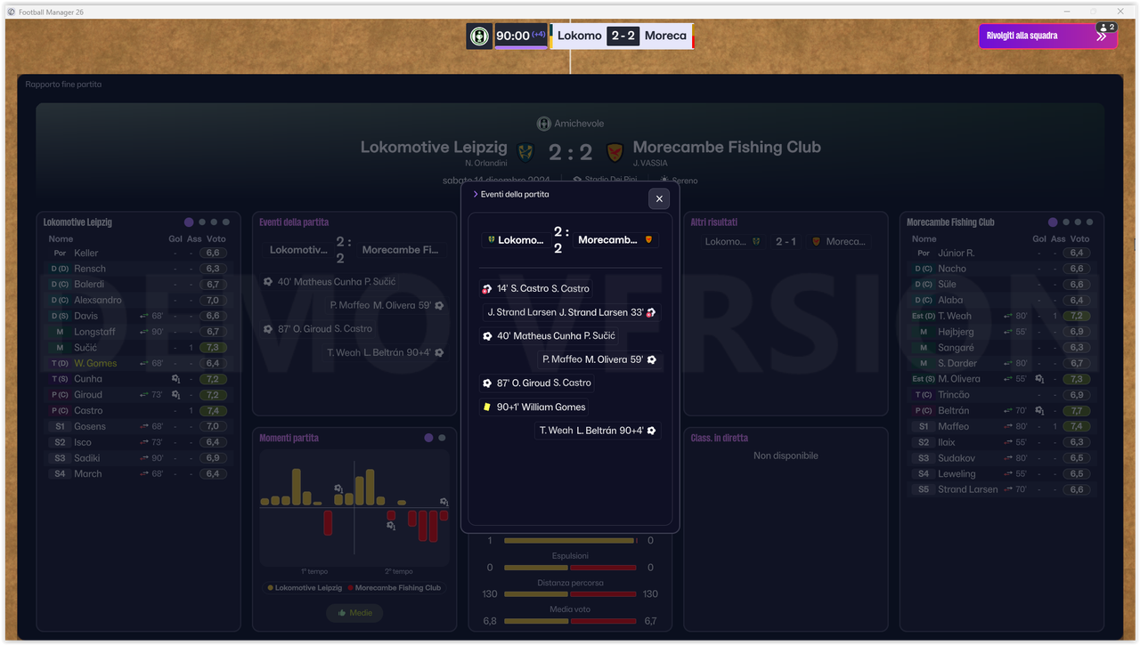Click the Medie button under the momentum chart
The width and height of the screenshot is (1140, 645).
click(354, 613)
